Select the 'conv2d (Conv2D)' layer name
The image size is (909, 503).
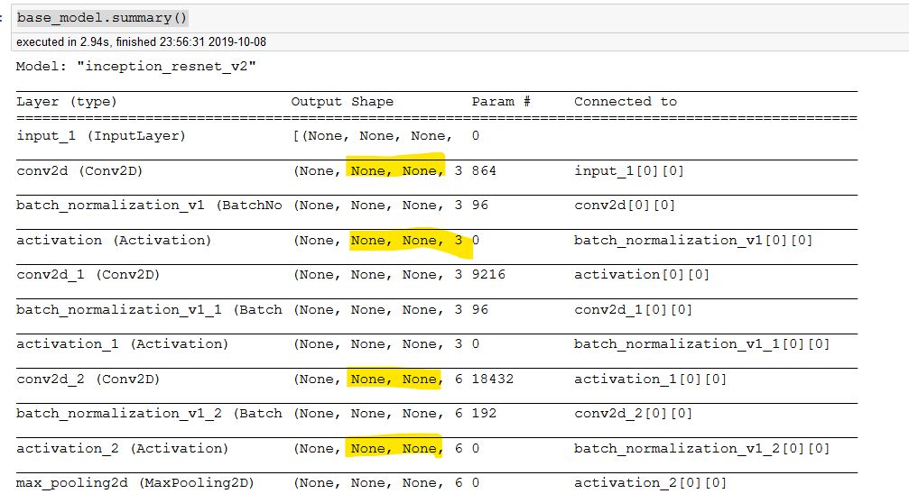click(x=79, y=170)
